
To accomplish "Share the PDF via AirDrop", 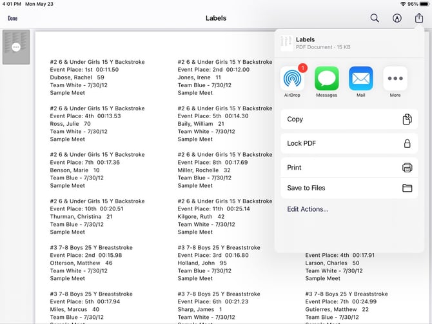I will (292, 79).
